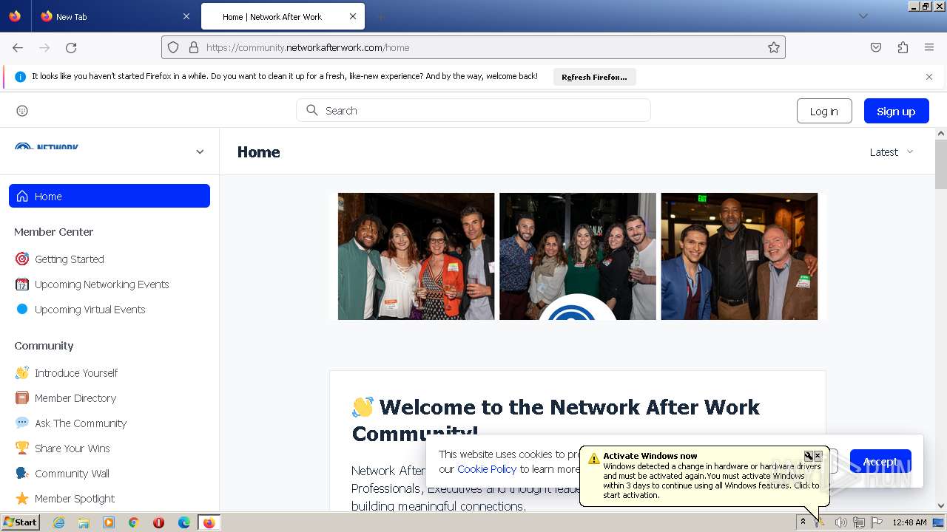Bookmark this page with the star
The image size is (947, 532).
click(x=774, y=47)
